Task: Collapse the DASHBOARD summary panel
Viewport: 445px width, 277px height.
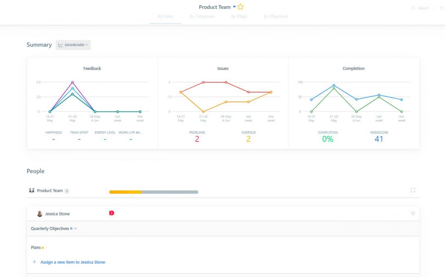Action: 87,44
